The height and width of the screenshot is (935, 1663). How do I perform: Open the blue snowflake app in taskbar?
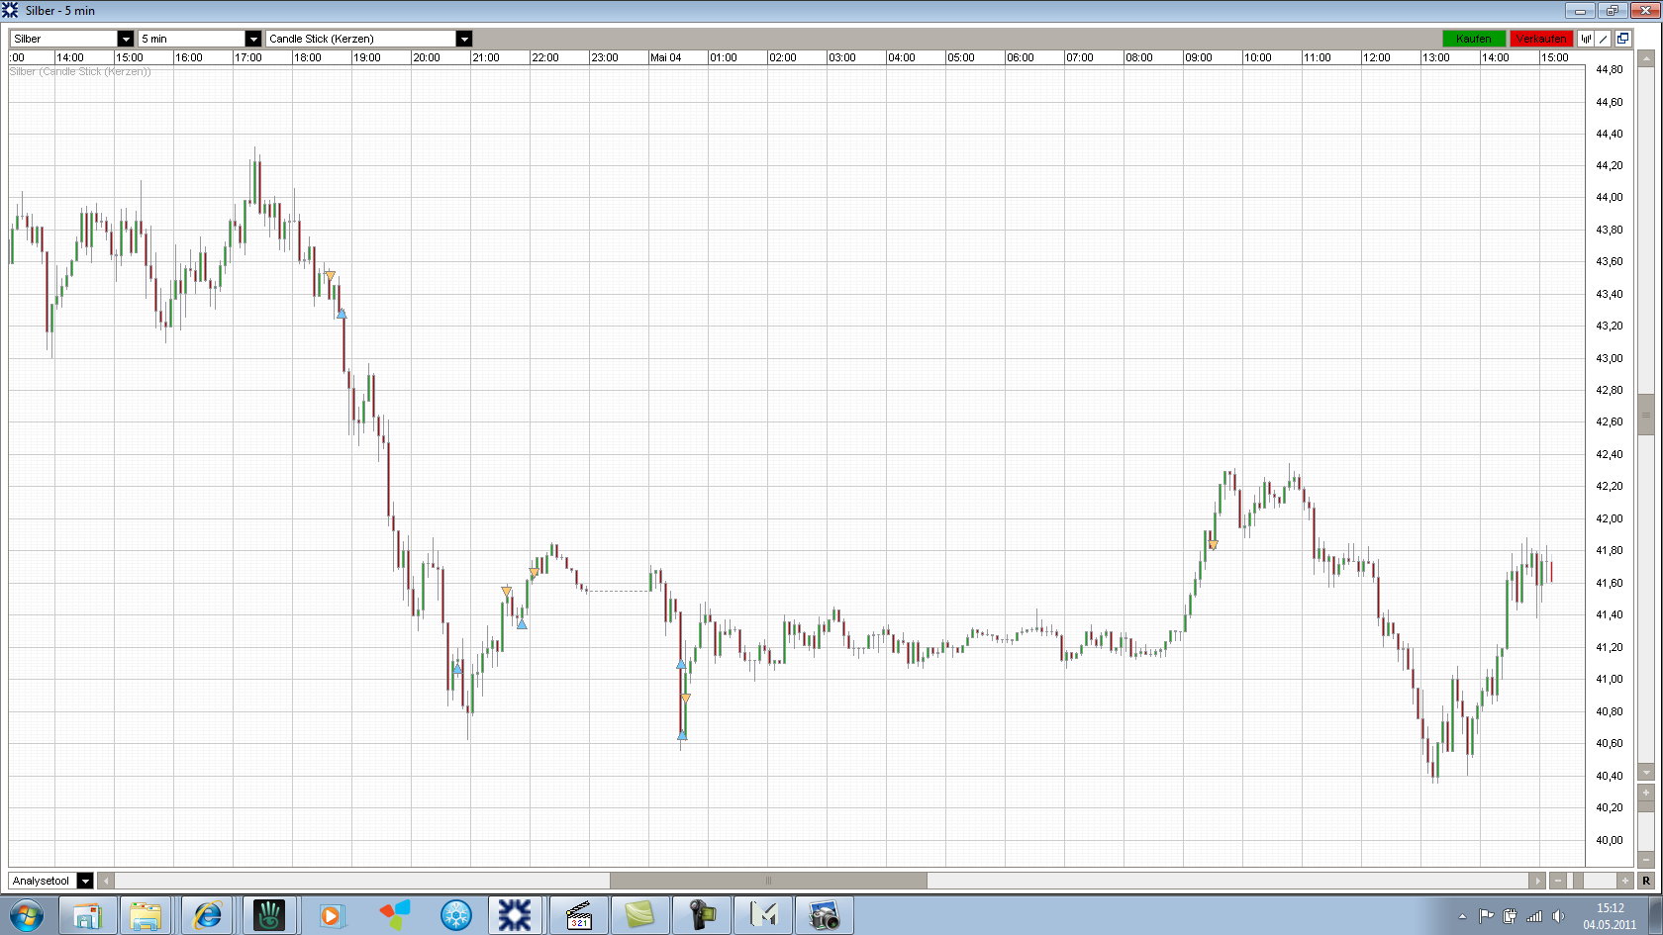coord(455,915)
